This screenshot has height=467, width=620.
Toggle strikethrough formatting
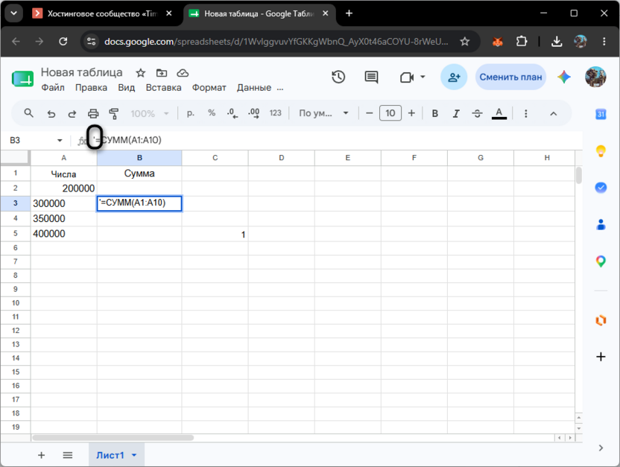(x=477, y=114)
